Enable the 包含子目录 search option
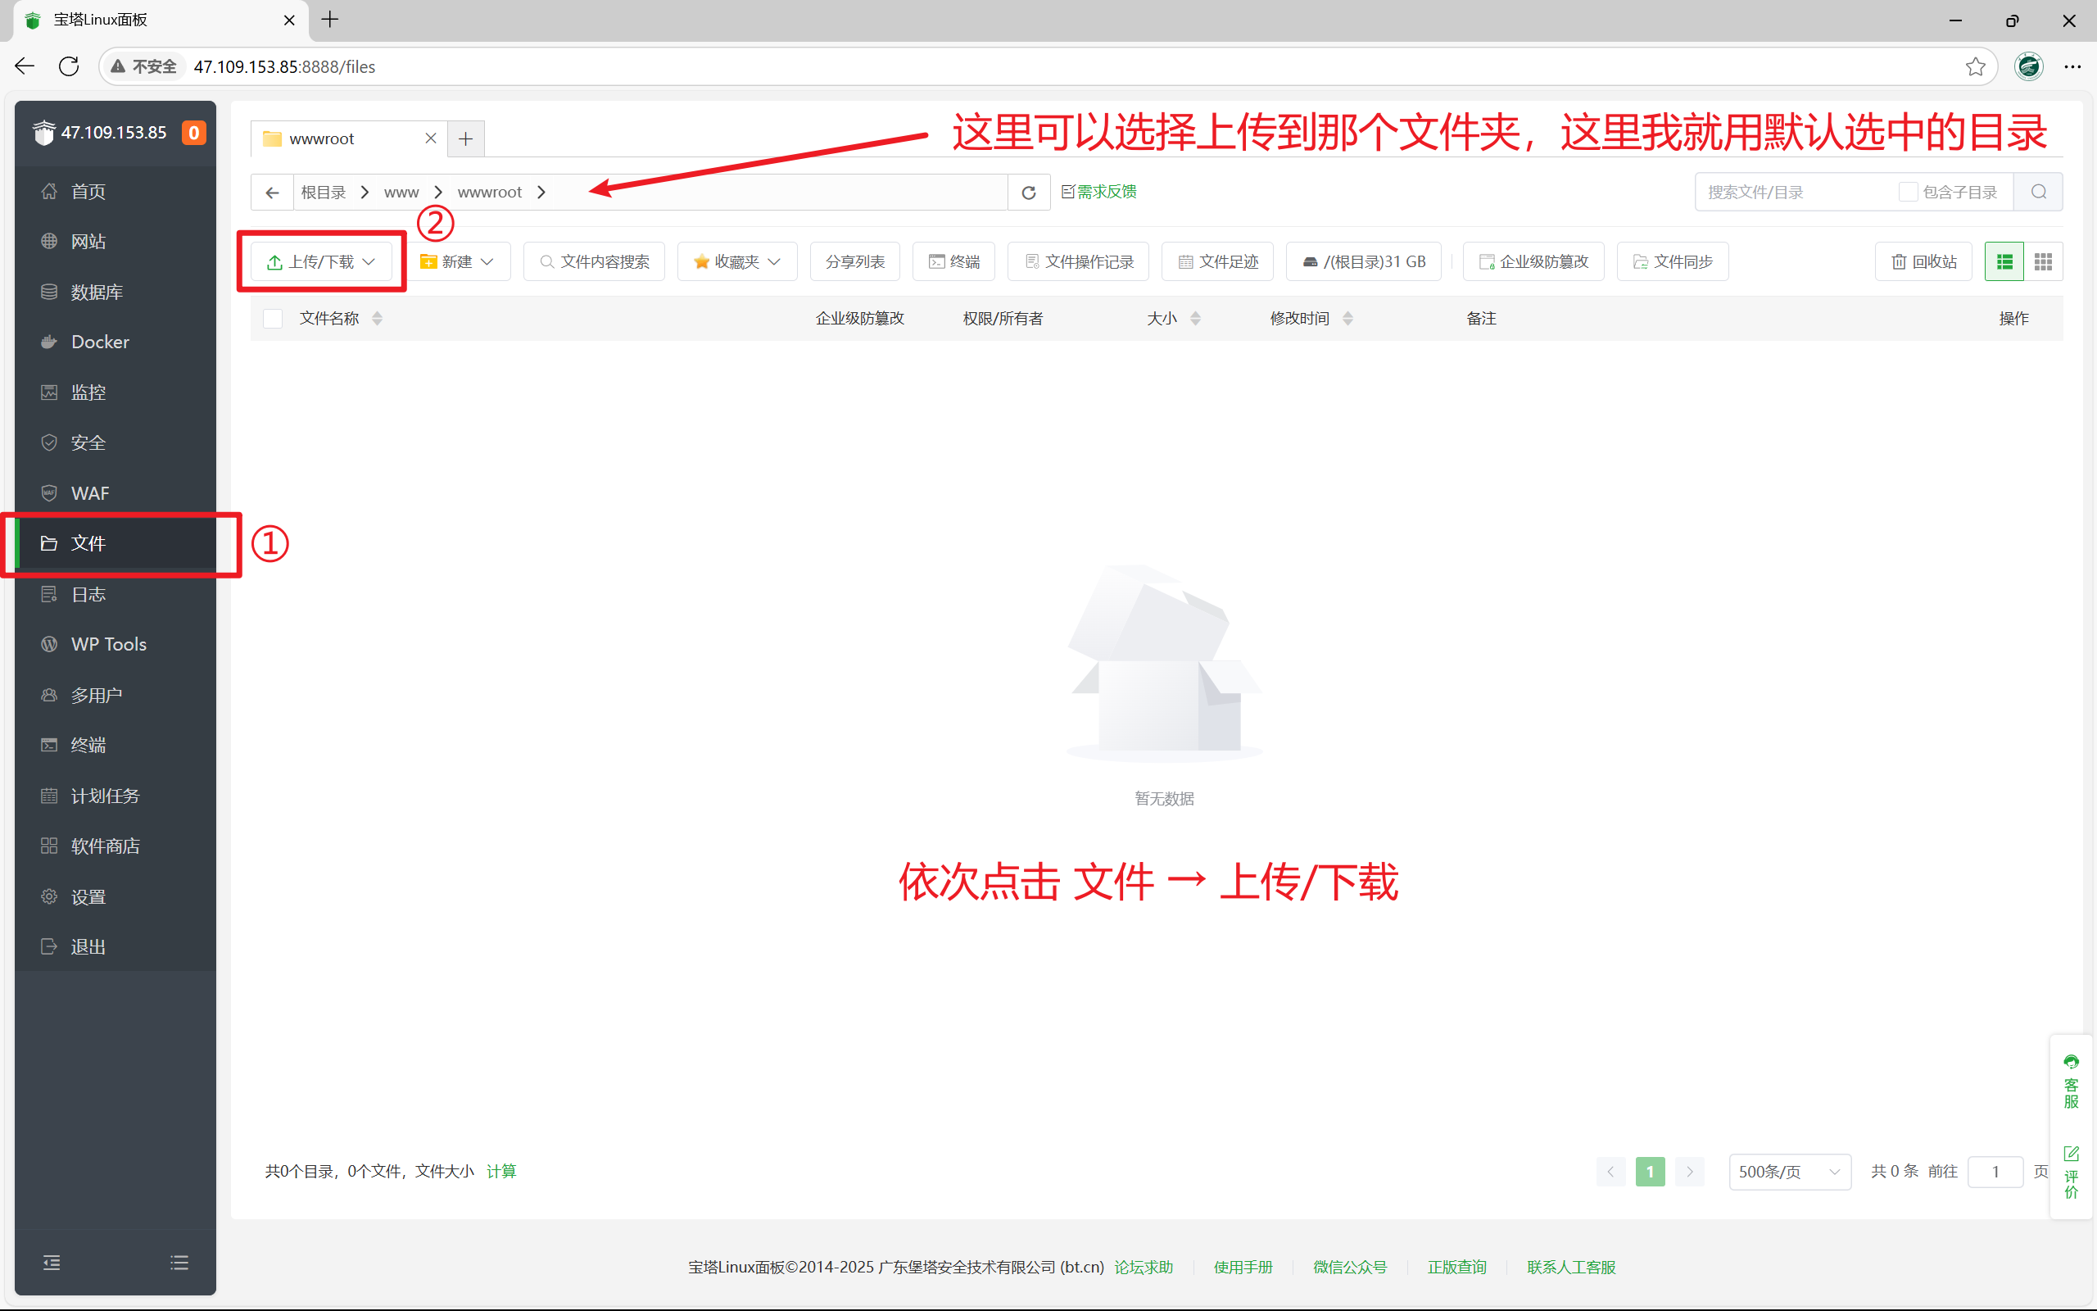This screenshot has height=1311, width=2097. point(1908,192)
